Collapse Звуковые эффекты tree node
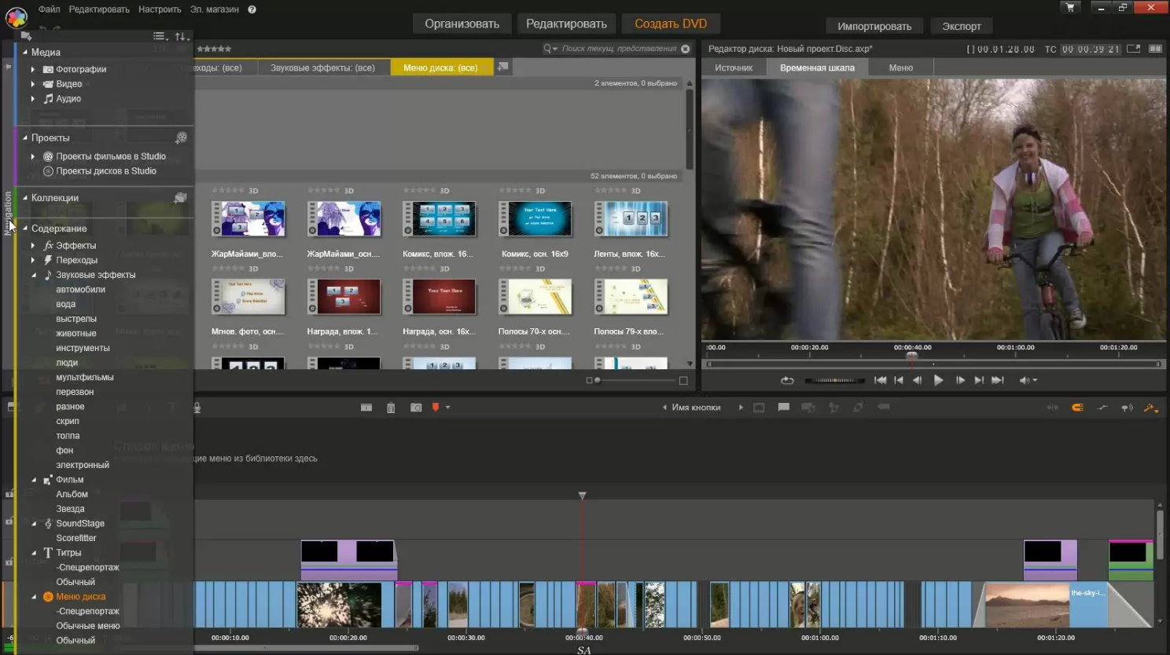 pyautogui.click(x=34, y=275)
